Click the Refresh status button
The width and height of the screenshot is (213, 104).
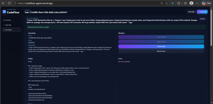(161, 51)
